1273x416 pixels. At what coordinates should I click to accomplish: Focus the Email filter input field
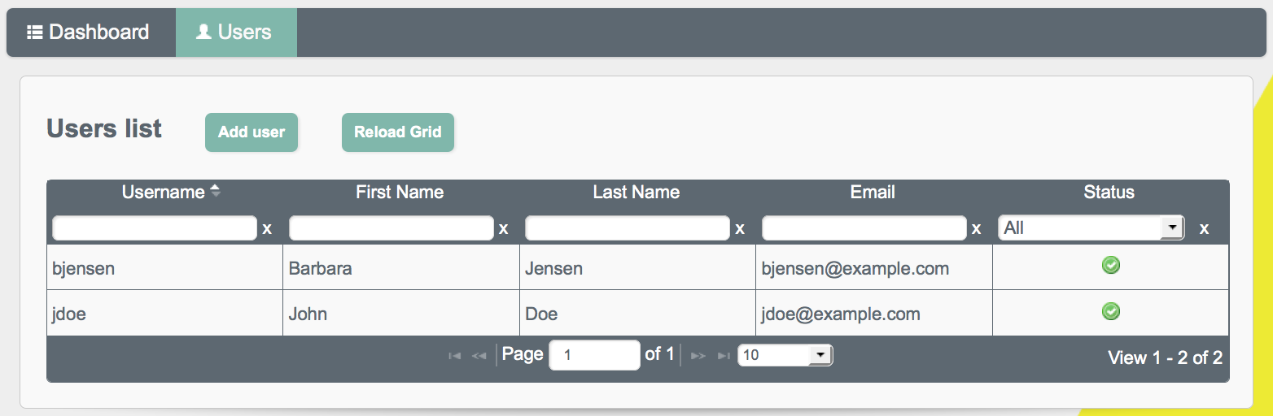tap(864, 228)
